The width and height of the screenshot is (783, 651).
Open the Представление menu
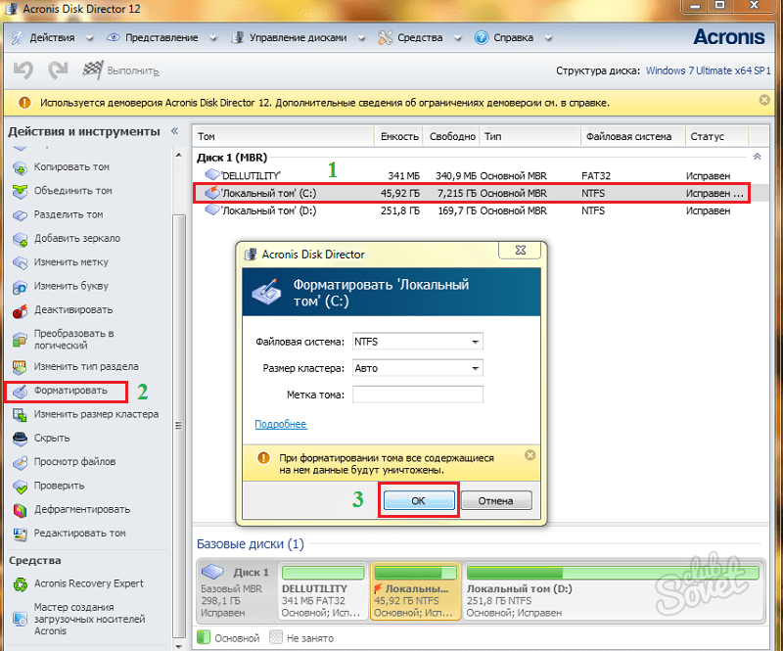click(161, 38)
